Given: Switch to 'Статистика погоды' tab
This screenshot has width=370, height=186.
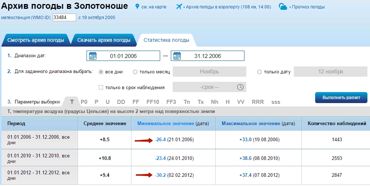Looking at the screenshot, I should point(166,40).
